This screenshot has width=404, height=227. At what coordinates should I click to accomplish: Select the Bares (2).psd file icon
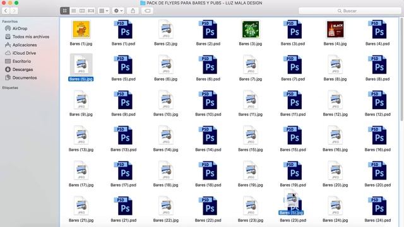208,30
